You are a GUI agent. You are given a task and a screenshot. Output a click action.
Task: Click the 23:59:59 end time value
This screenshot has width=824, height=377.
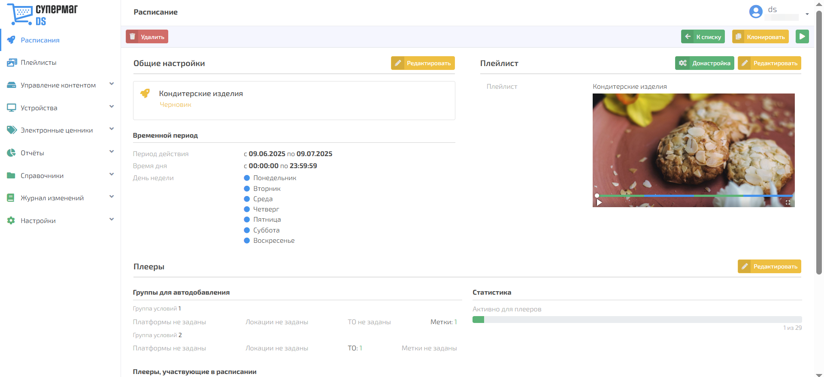[x=303, y=166]
